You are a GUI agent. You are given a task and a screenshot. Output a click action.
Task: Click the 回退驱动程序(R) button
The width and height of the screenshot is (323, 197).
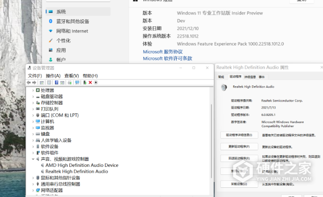pyautogui.click(x=239, y=158)
